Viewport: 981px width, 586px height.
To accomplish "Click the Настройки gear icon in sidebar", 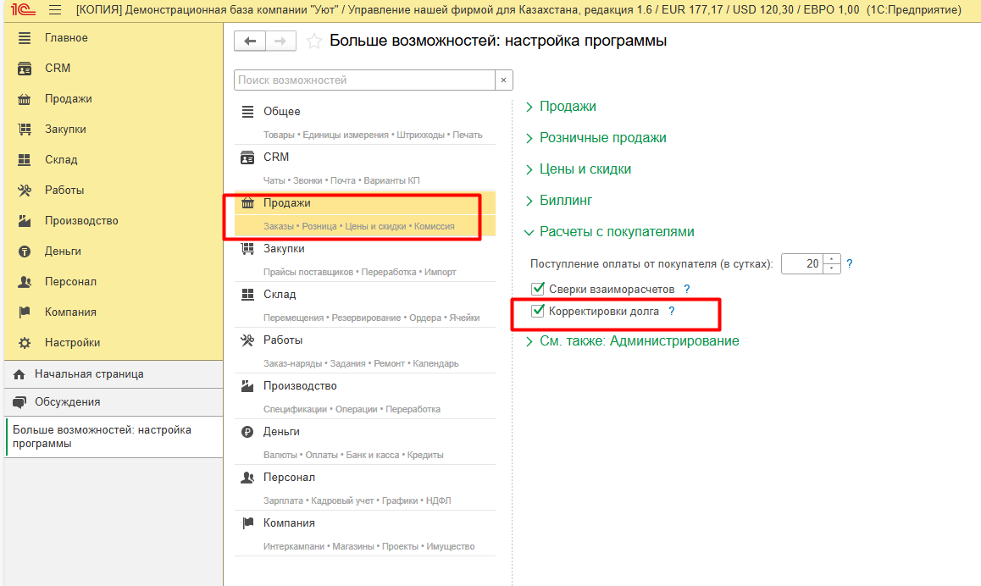I will tap(25, 343).
